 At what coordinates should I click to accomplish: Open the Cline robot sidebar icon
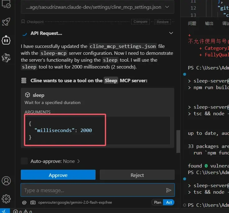click(x=6, y=40)
